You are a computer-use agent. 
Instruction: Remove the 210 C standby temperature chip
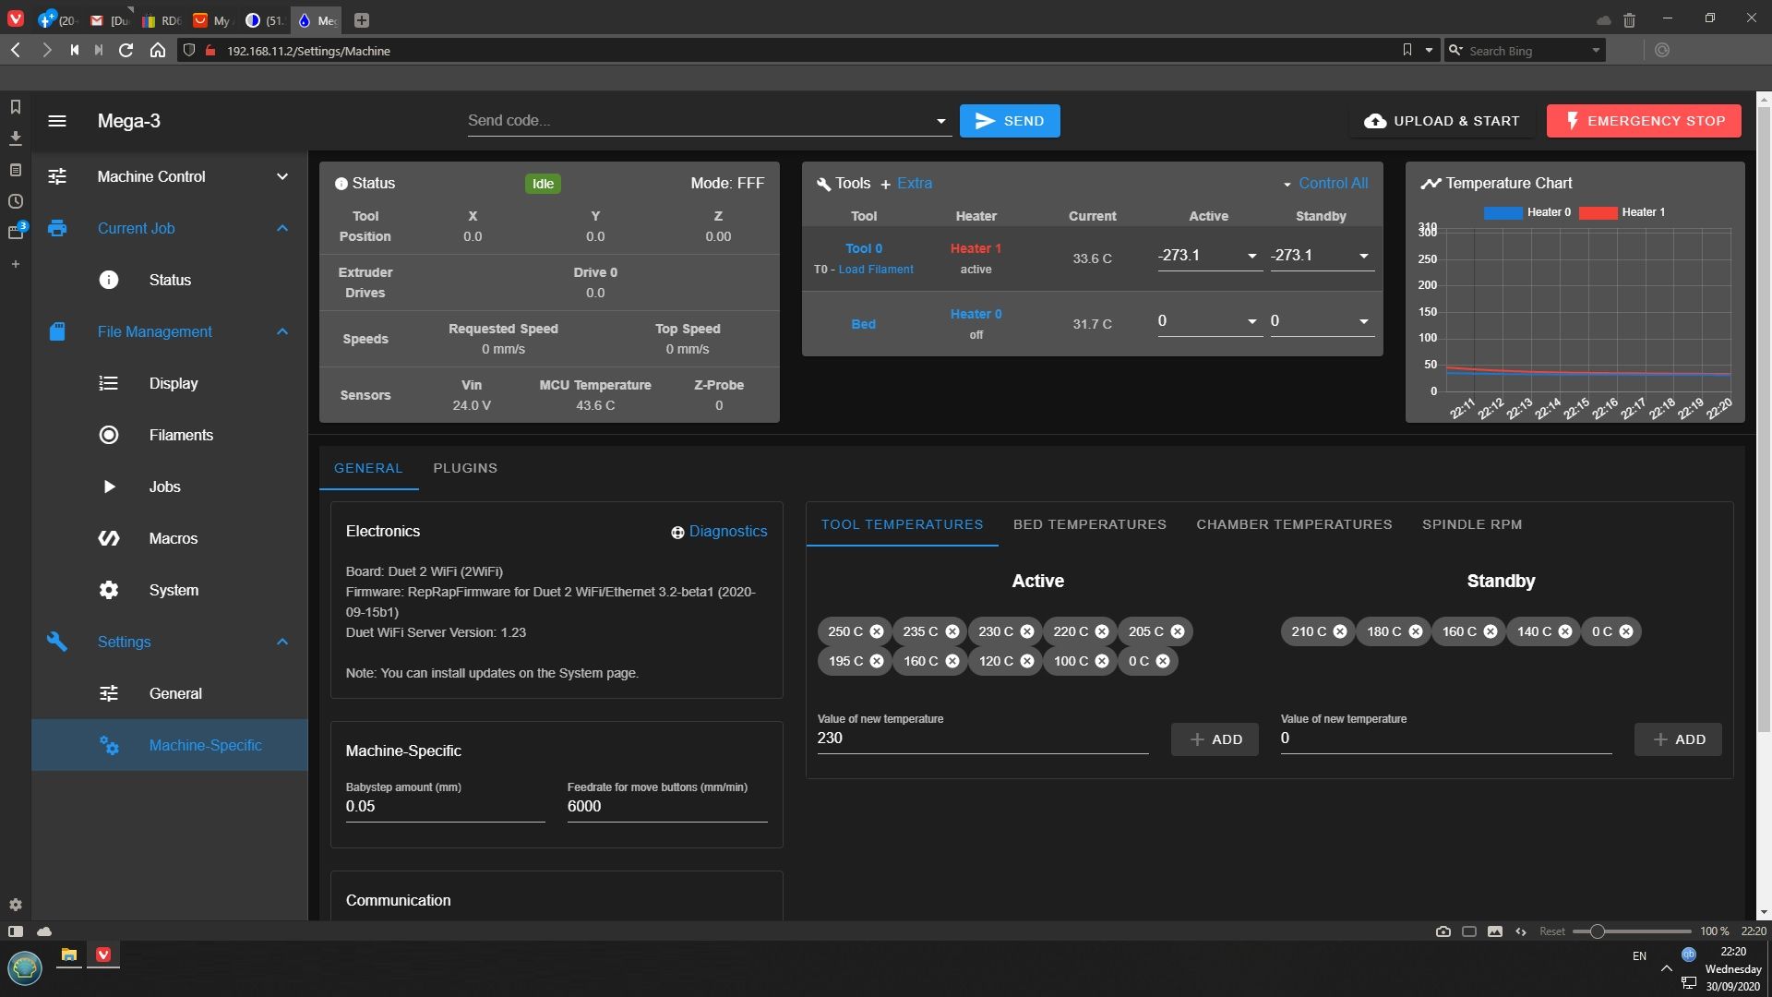coord(1340,631)
